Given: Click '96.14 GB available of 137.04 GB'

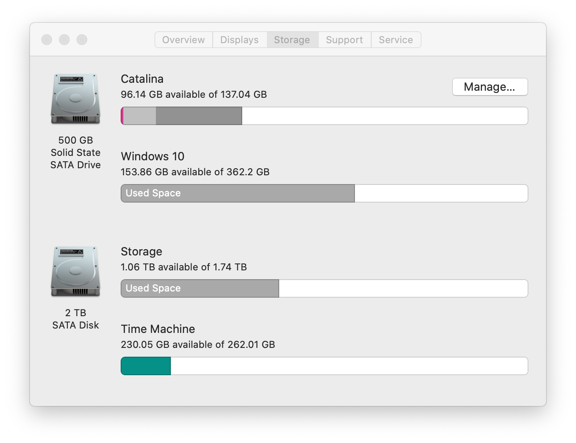Looking at the screenshot, I should (x=194, y=94).
